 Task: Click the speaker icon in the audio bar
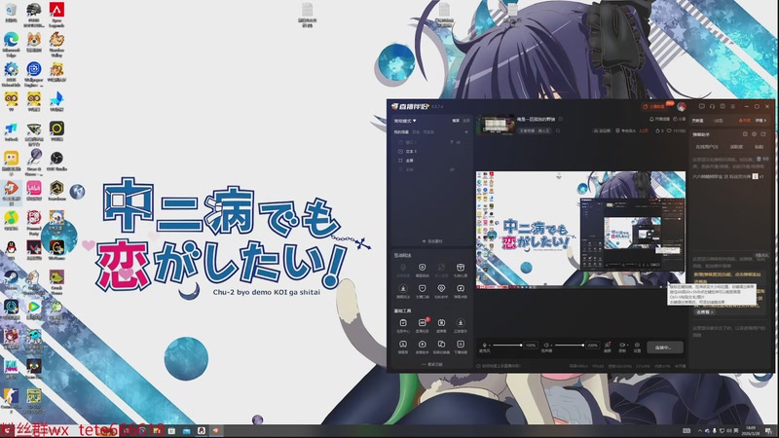click(546, 345)
